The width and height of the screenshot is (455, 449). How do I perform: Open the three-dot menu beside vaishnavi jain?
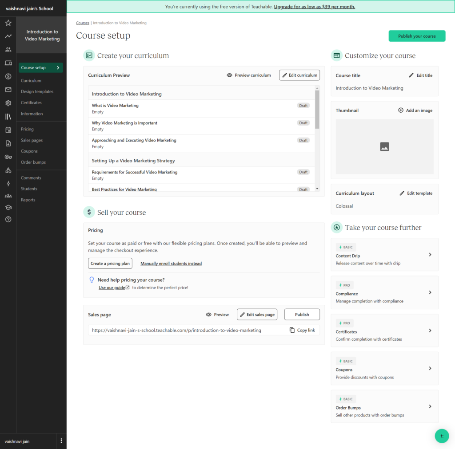[61, 441]
